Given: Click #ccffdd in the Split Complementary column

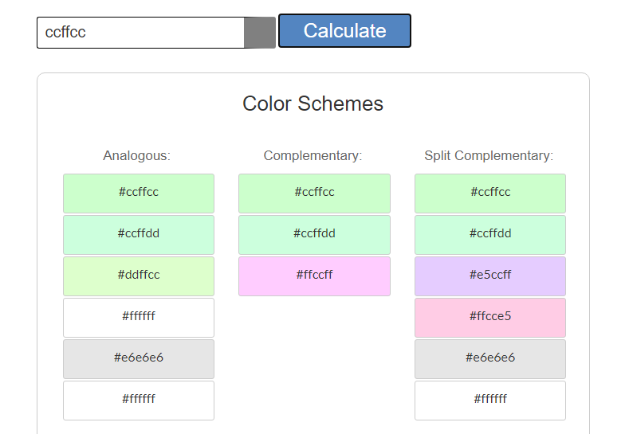Looking at the screenshot, I should (x=490, y=234).
